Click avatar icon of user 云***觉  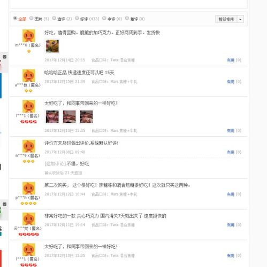click(29, 219)
